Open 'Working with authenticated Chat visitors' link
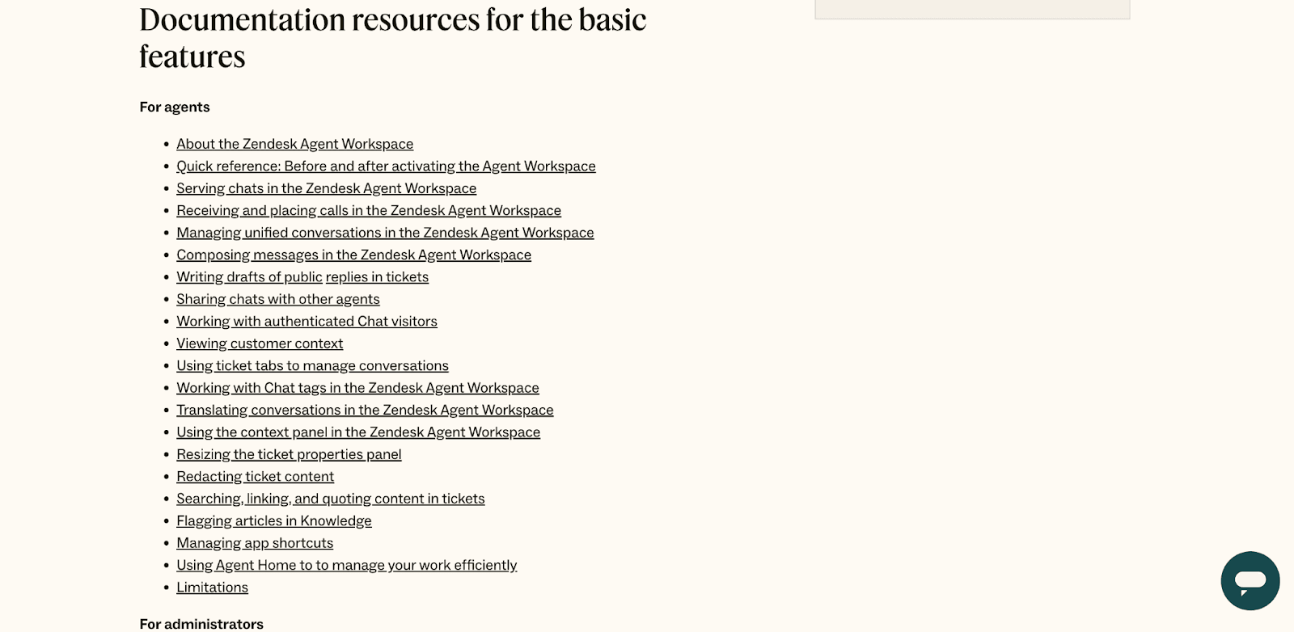 (x=307, y=321)
